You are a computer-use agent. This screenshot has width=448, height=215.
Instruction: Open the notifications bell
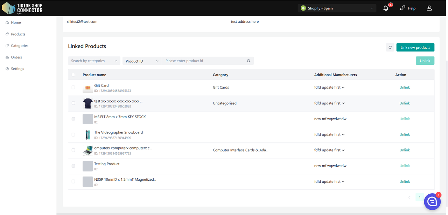(386, 8)
